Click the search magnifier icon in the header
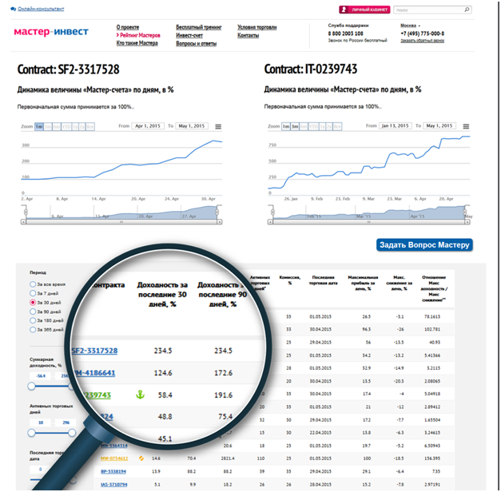Screen dimensions: 501x492 (x=467, y=10)
